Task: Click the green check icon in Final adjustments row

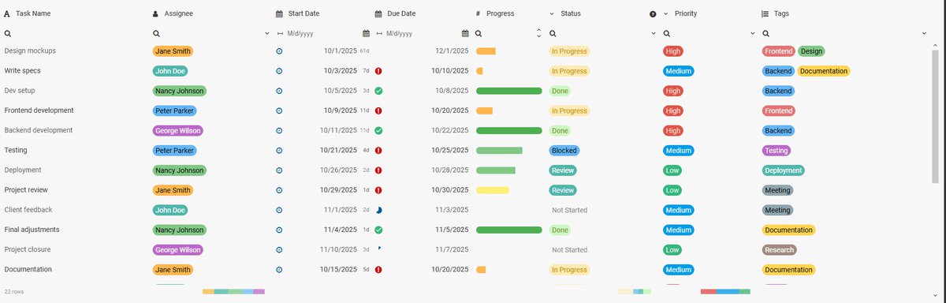Action: (x=378, y=230)
